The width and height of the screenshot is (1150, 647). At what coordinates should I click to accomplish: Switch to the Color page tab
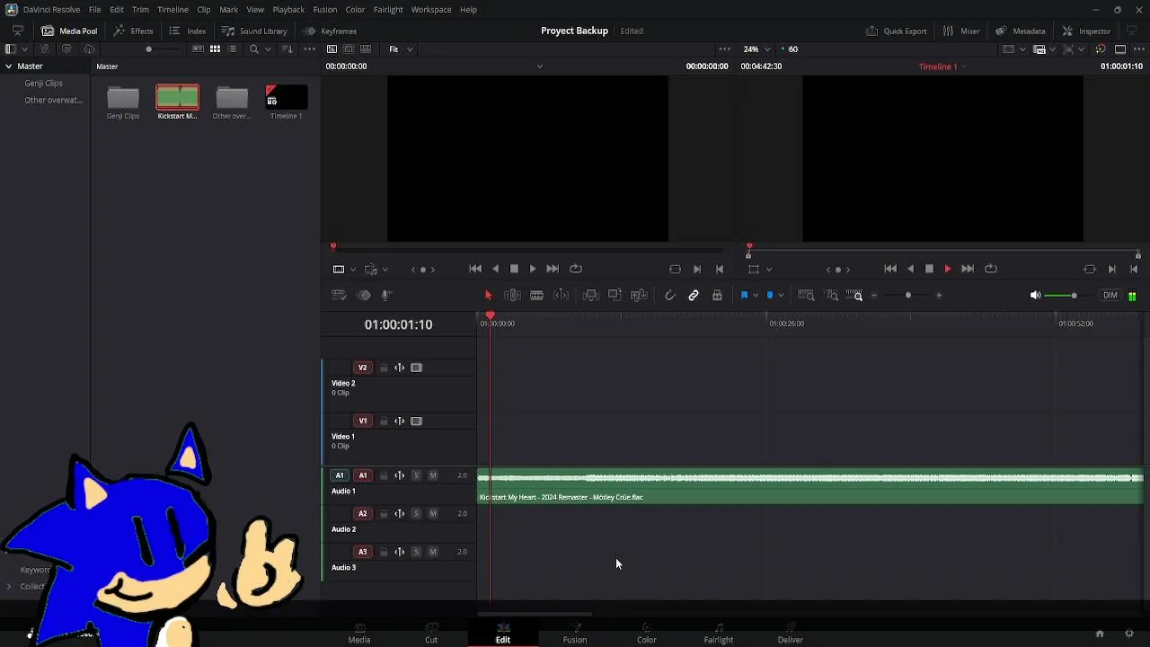[x=647, y=634]
